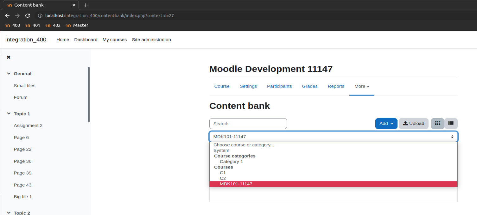Reload the current page

(x=28, y=15)
